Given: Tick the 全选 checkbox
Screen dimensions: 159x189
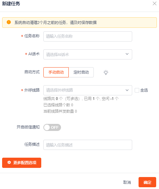Looking at the screenshot, I should tap(137, 90).
